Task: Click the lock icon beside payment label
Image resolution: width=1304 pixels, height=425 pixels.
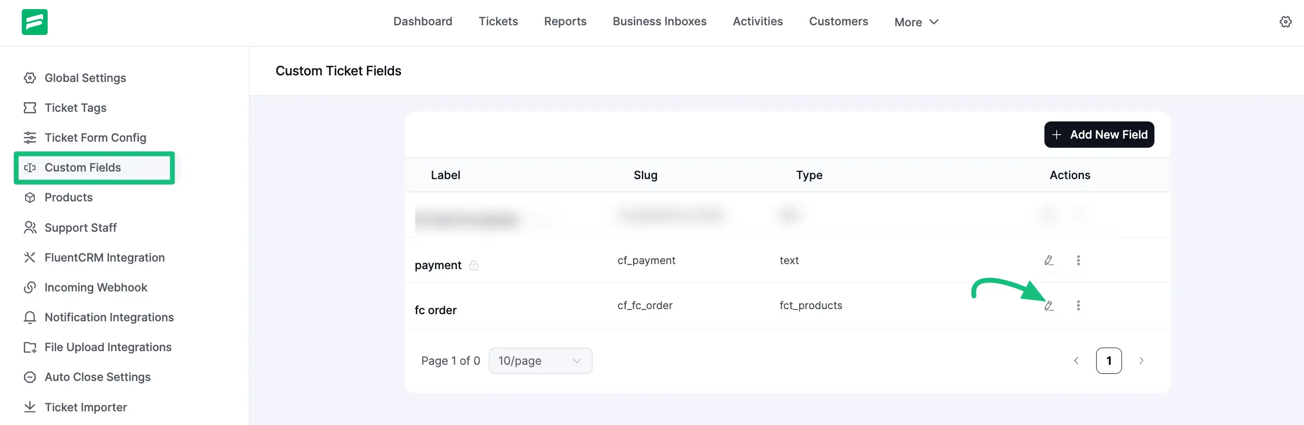Action: coord(474,265)
